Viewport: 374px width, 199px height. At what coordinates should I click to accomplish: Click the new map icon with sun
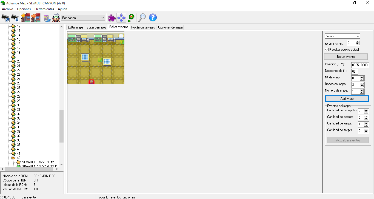tap(26, 18)
